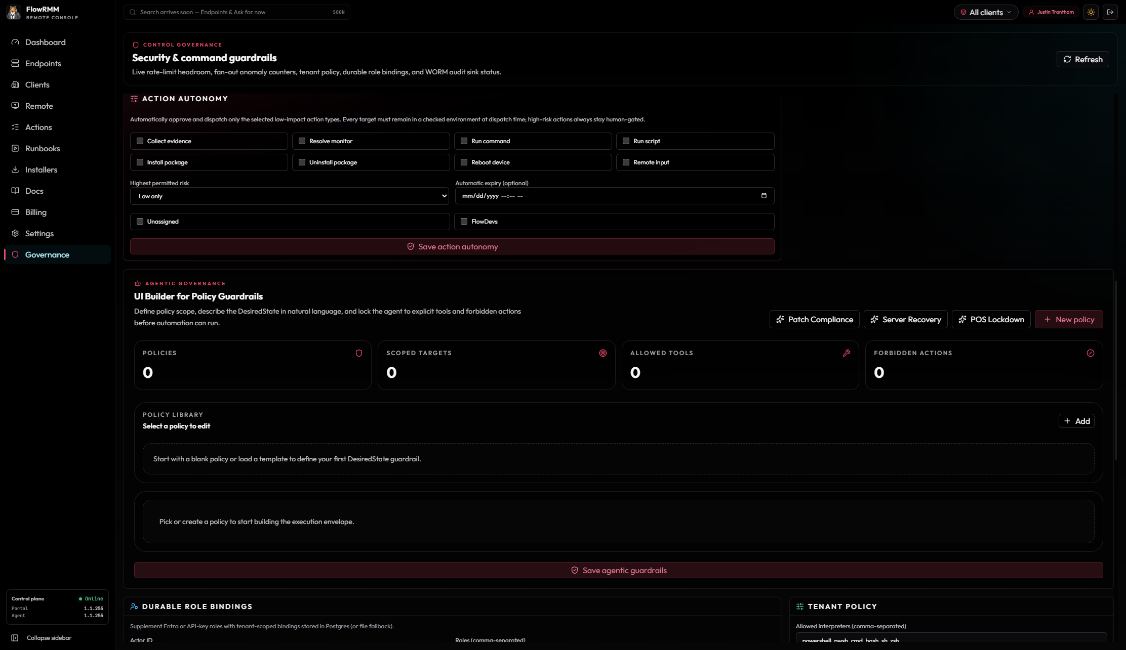
Task: Click the Runbooks play icon
Action: click(15, 148)
